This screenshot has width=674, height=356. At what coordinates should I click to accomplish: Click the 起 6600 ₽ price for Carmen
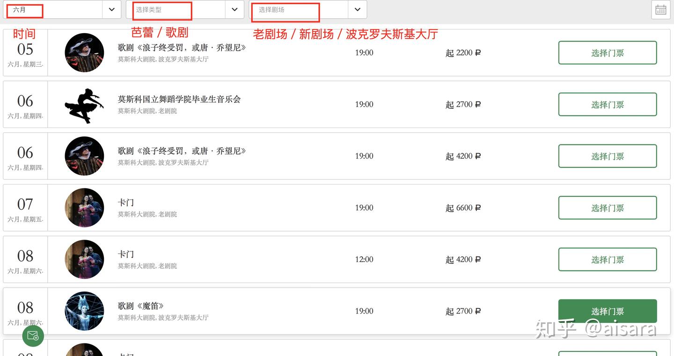(x=463, y=207)
